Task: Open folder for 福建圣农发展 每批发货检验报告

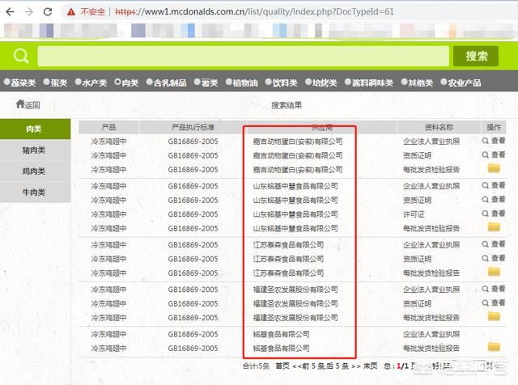Action: point(494,316)
